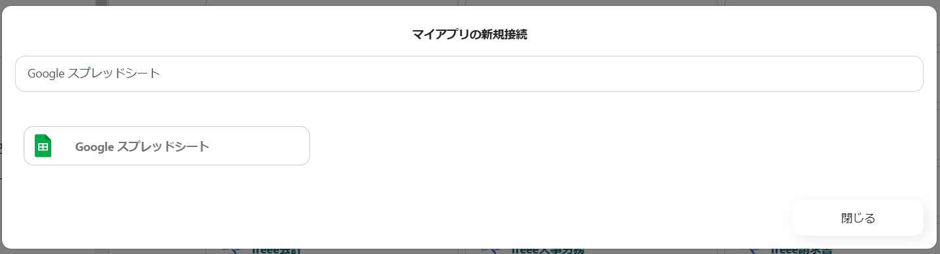This screenshot has width=940, height=254.
Task: Click the green Google Sheets icon
Action: [43, 146]
